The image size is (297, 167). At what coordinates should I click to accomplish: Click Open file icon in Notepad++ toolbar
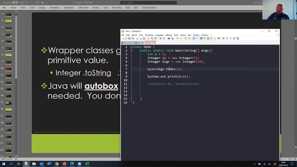[126, 39]
